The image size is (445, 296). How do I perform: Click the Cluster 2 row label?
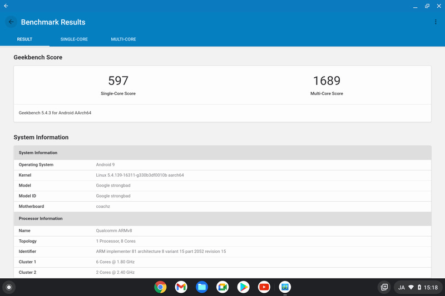click(x=27, y=272)
